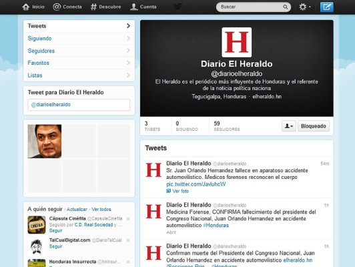Click the second tweet's H avatar
This screenshot has height=267, width=355.
pyautogui.click(x=153, y=212)
